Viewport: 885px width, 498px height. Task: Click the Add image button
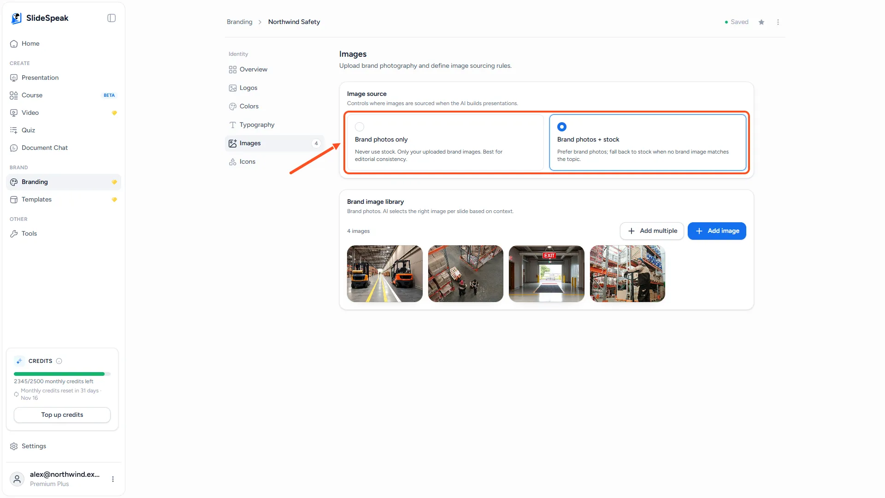(717, 231)
